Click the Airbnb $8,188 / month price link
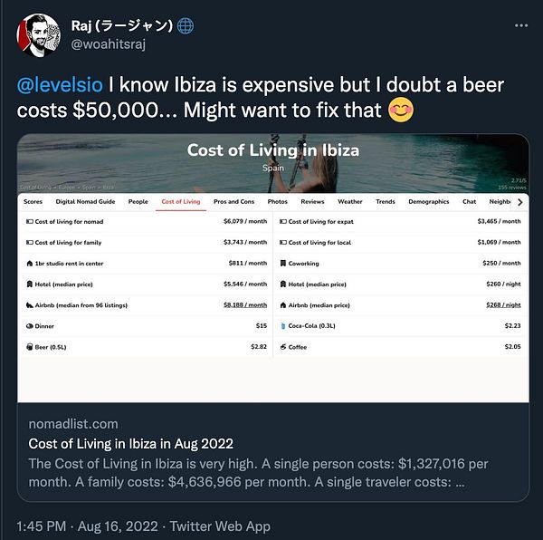 [x=244, y=304]
